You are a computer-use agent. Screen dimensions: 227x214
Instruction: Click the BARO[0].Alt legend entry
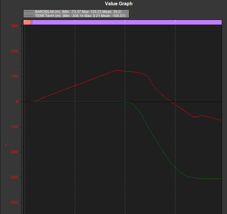[x=73, y=12]
